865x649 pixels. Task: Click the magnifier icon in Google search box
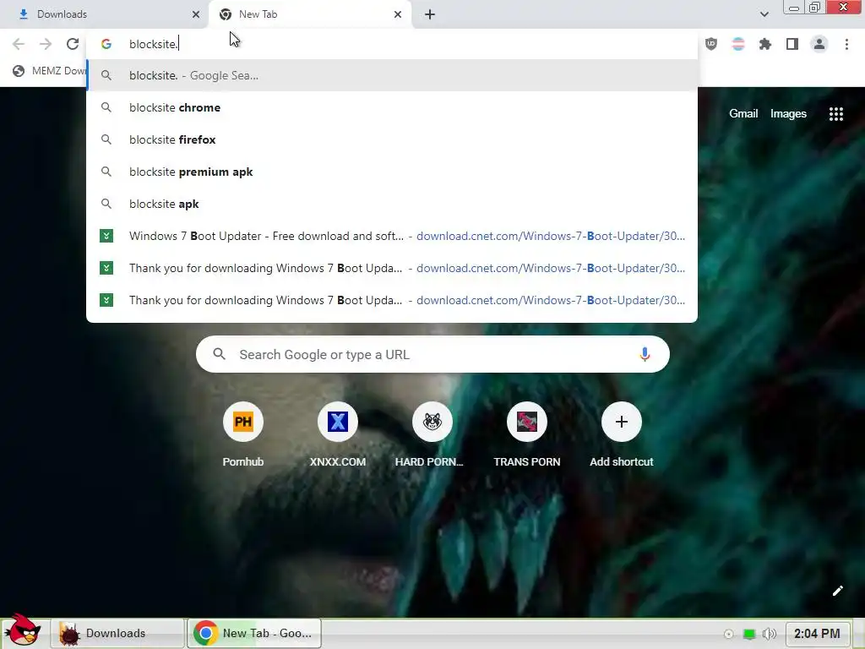pyautogui.click(x=219, y=354)
